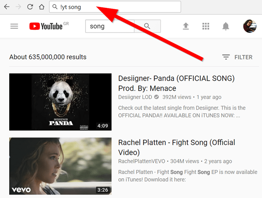
Task: Click the YouTube search box containing 'song'
Action: pos(110,26)
